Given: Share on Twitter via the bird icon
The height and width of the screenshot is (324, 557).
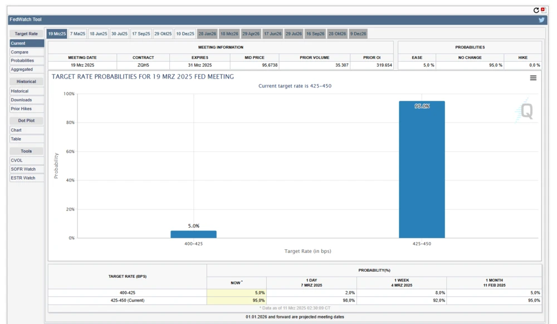Looking at the screenshot, I should pyautogui.click(x=541, y=19).
